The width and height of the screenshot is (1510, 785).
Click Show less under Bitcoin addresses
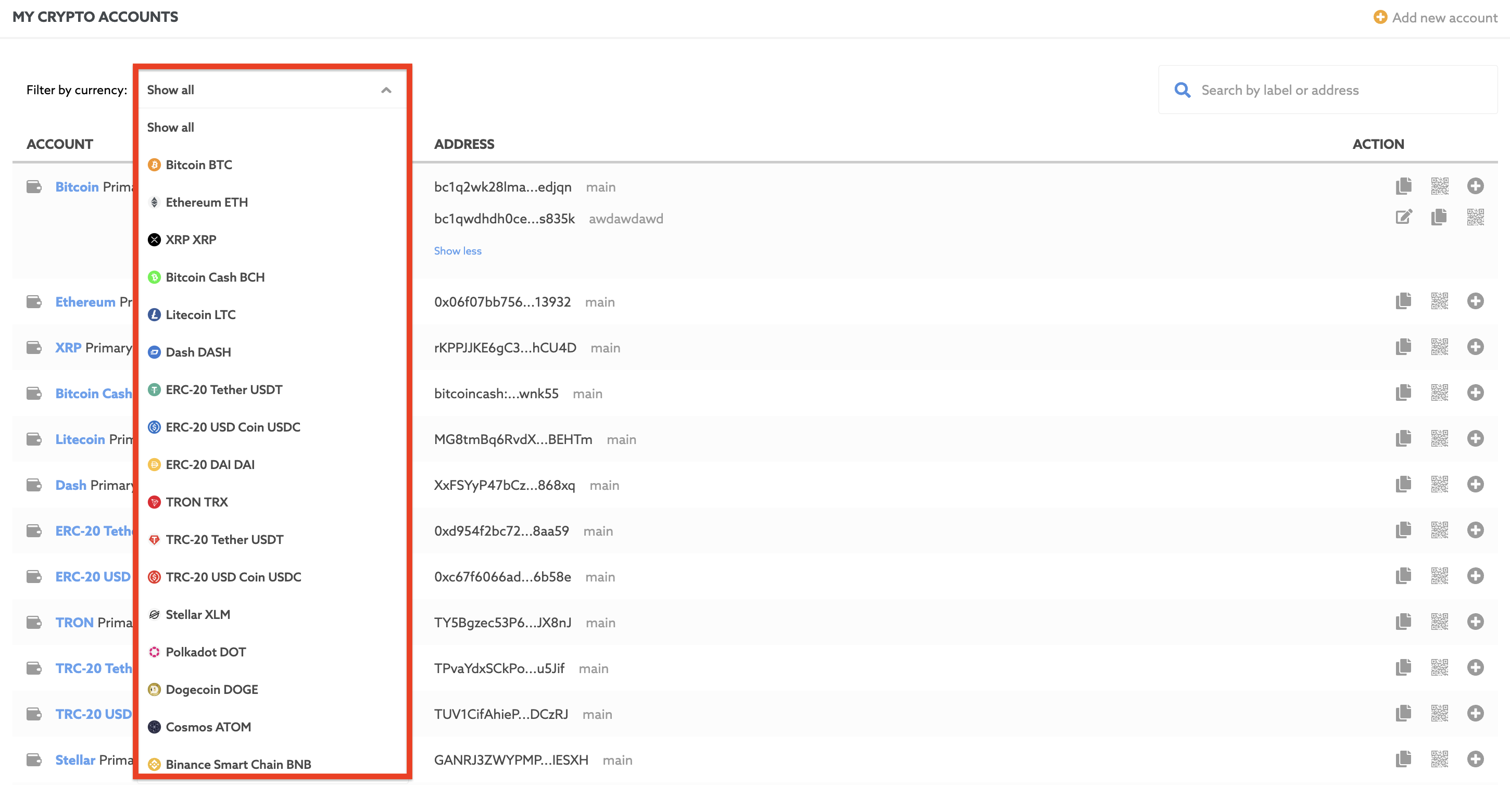point(457,251)
